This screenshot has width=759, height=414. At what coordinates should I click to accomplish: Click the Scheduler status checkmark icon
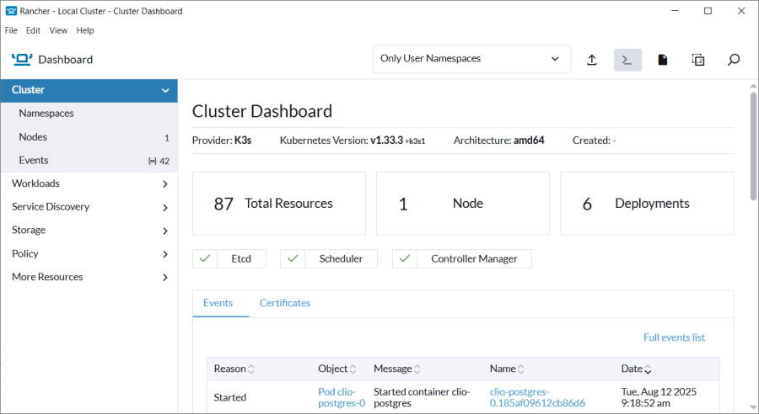292,259
